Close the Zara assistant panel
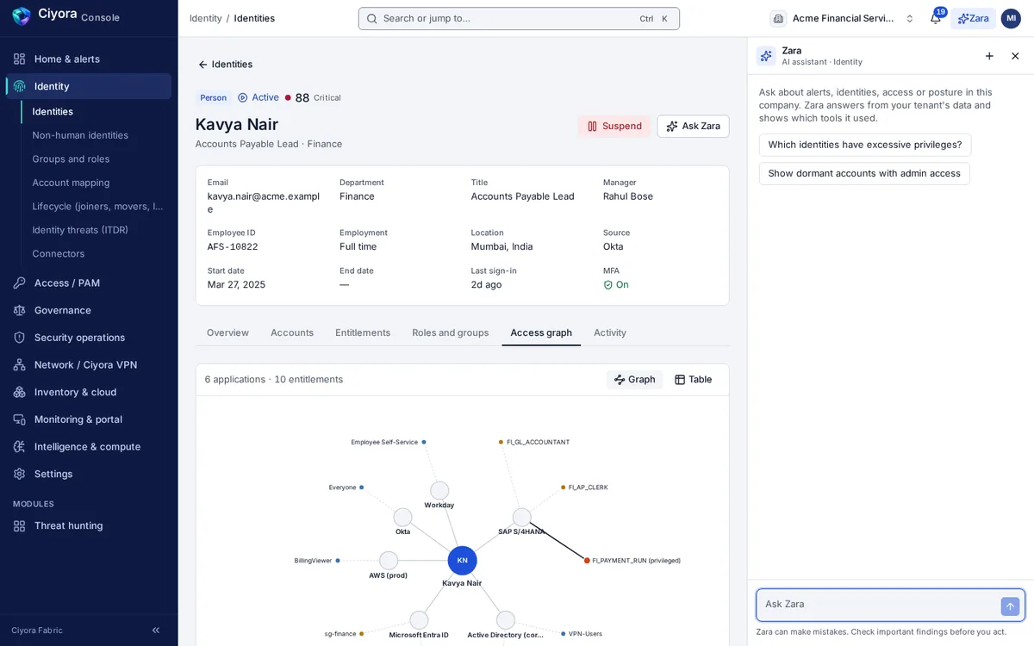 click(1015, 56)
